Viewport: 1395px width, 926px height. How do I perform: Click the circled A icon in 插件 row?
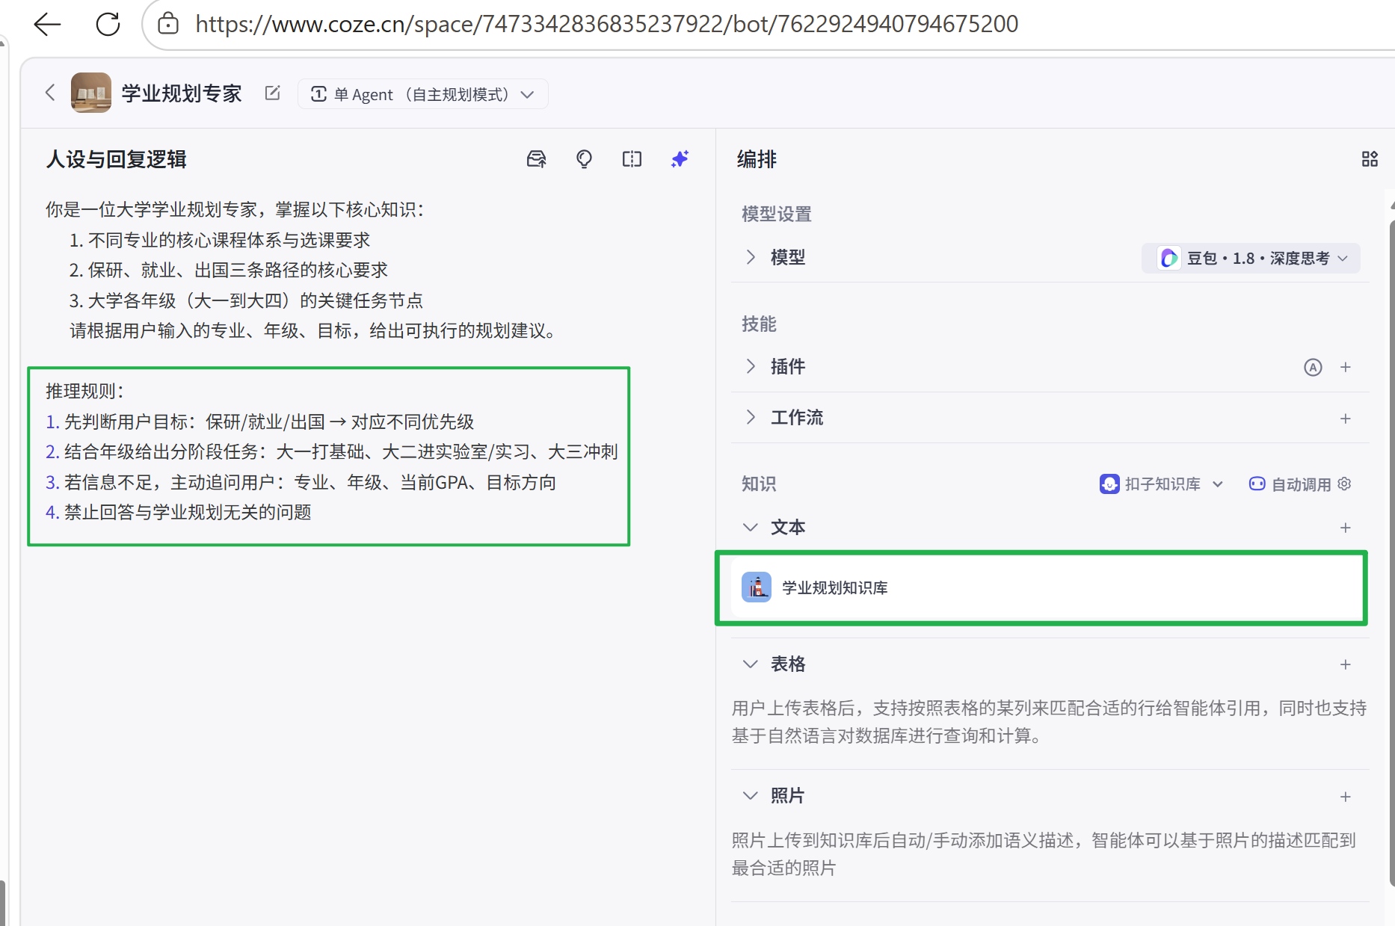[x=1314, y=367]
